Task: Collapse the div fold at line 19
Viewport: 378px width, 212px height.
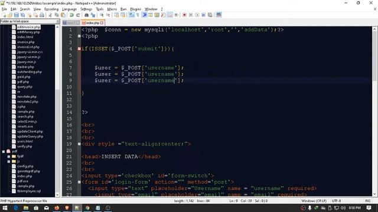Action: pyautogui.click(x=79, y=144)
